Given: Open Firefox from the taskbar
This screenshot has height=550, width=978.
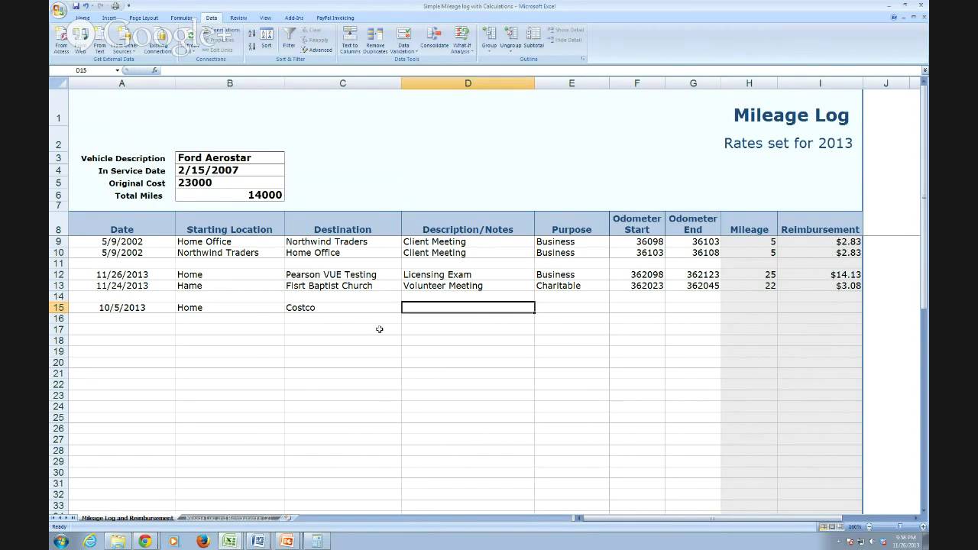Looking at the screenshot, I should [x=202, y=542].
